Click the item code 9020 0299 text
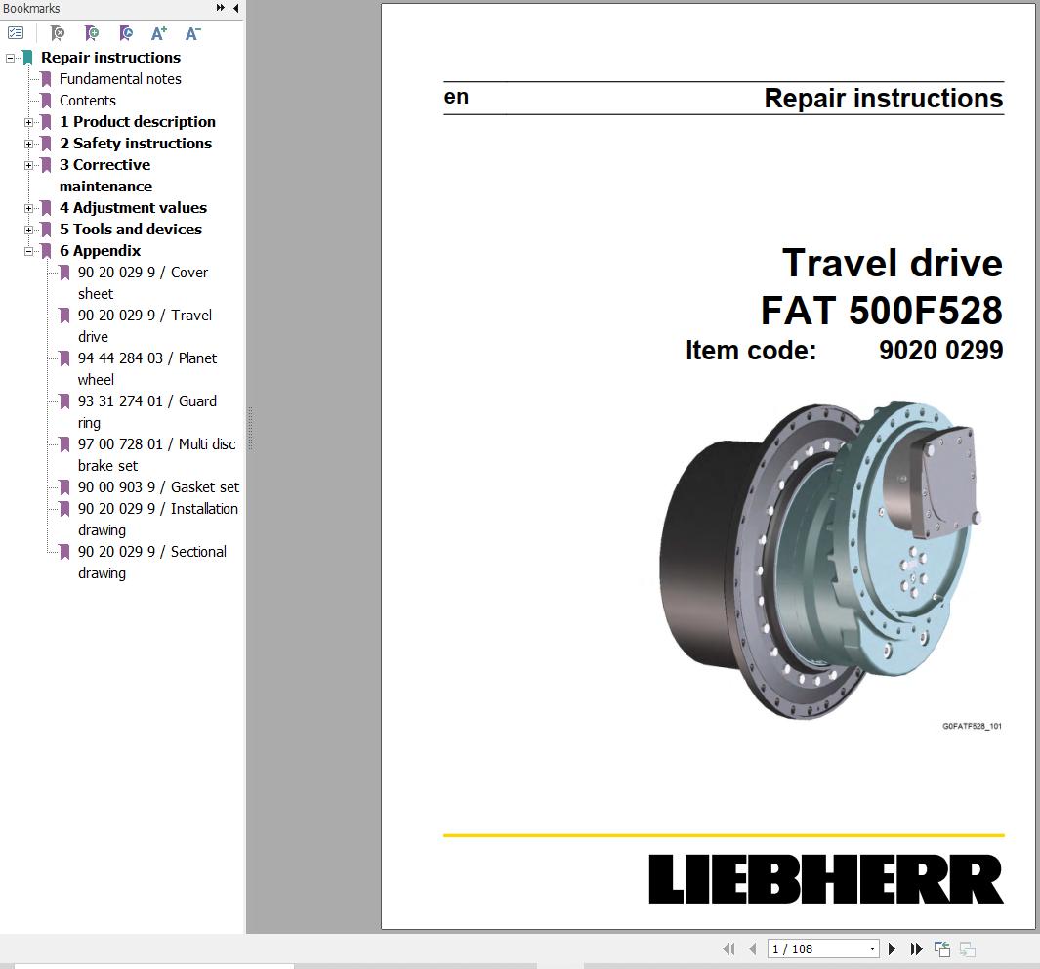Viewport: 1040px width, 969px height. (x=940, y=351)
